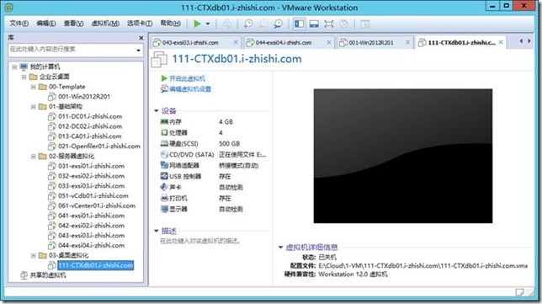Collapse the 01-基础架构 folder
Viewport: 542px width, 304px height.
click(34, 106)
